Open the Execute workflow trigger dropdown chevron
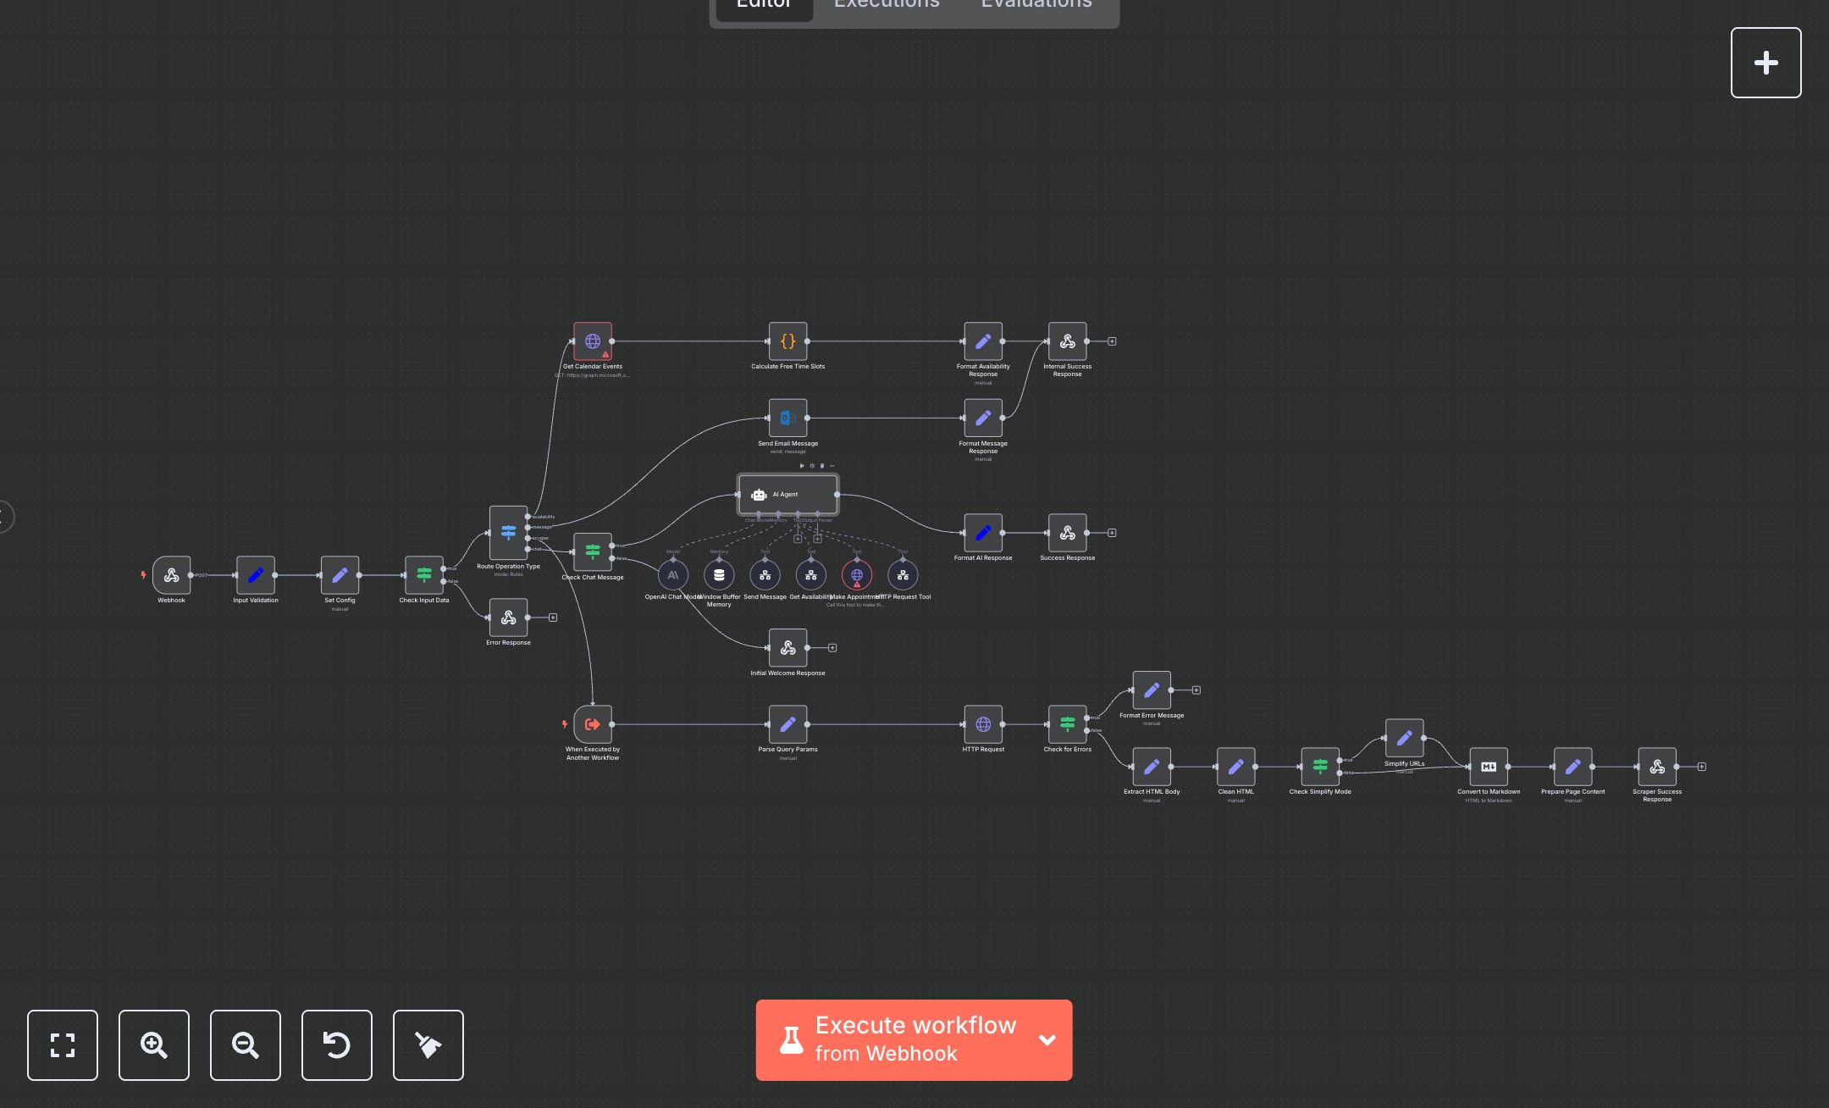Image resolution: width=1829 pixels, height=1108 pixels. pyautogui.click(x=1047, y=1040)
